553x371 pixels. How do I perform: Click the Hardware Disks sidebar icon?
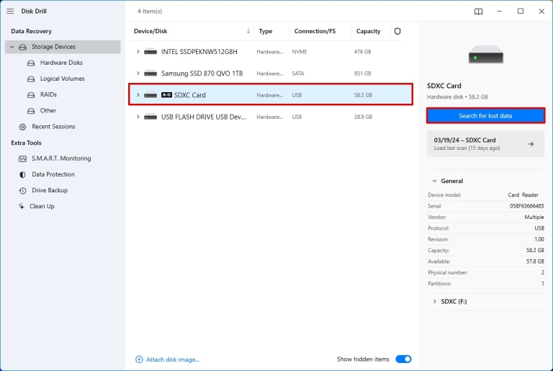pyautogui.click(x=31, y=63)
